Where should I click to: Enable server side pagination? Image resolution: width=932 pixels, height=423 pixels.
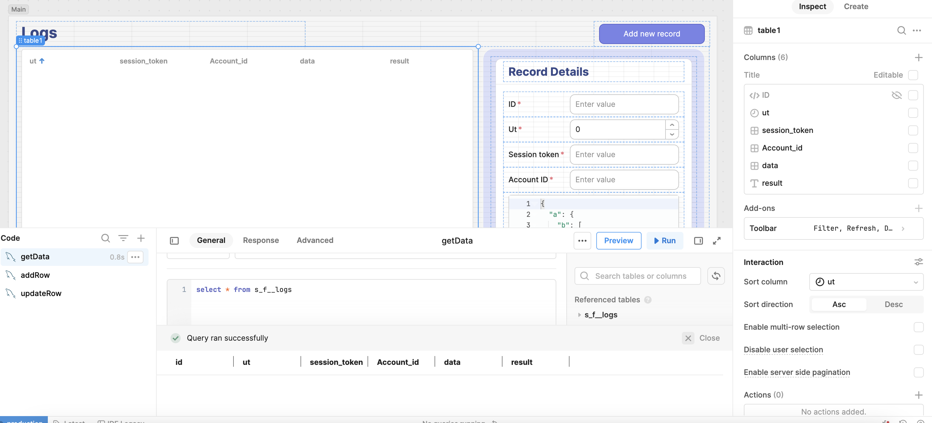click(x=918, y=372)
